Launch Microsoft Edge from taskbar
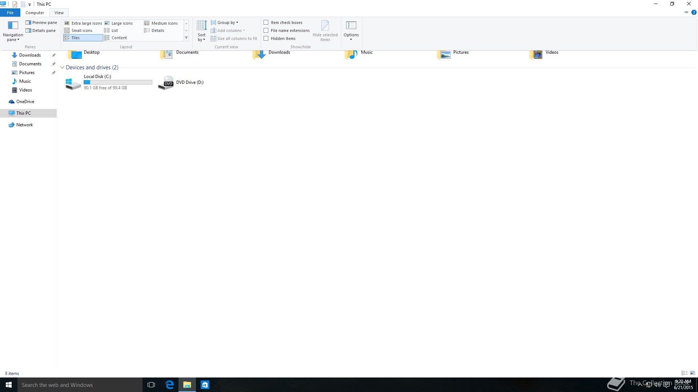This screenshot has width=698, height=392. [x=169, y=385]
